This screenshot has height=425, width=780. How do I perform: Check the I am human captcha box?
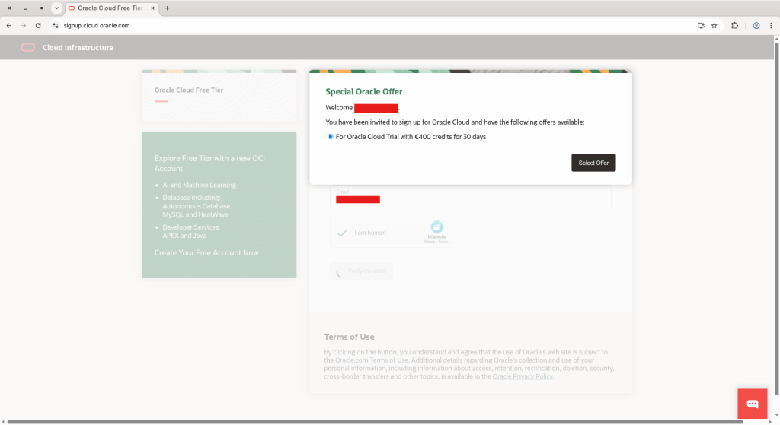pyautogui.click(x=342, y=233)
